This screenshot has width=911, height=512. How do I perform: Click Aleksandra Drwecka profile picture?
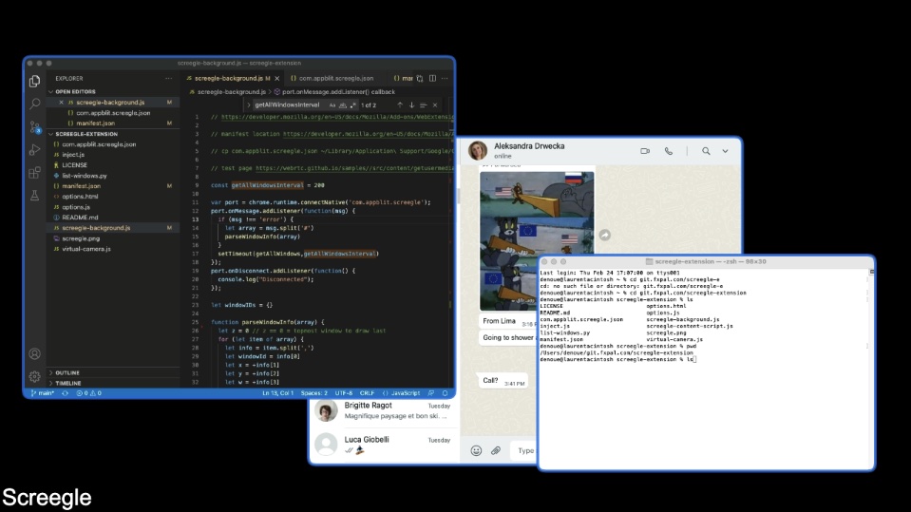(478, 150)
